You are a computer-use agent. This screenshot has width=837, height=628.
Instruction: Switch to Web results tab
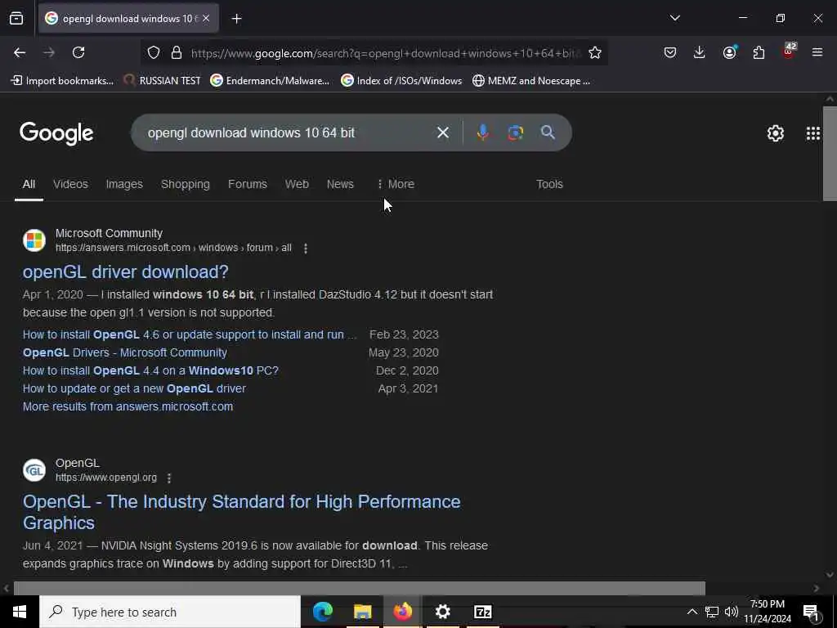(x=297, y=184)
